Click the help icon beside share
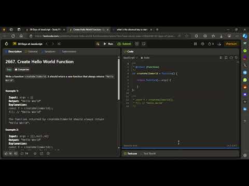The width and height of the screenshot is (249, 186). point(48,153)
